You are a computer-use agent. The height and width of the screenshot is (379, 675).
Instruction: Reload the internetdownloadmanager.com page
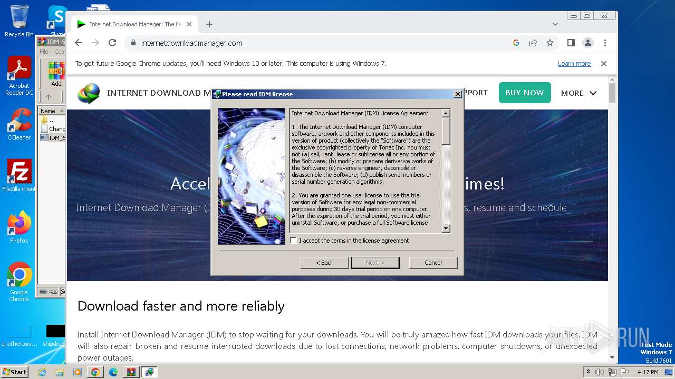point(112,43)
